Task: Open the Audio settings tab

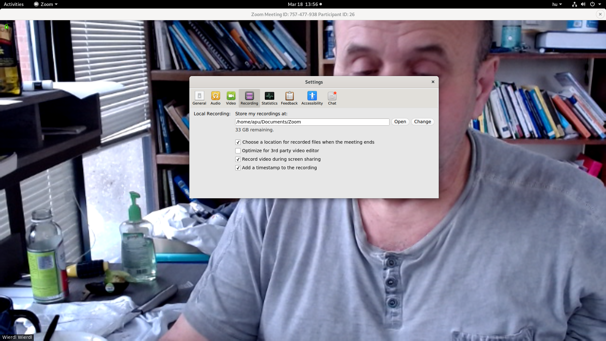Action: [215, 98]
